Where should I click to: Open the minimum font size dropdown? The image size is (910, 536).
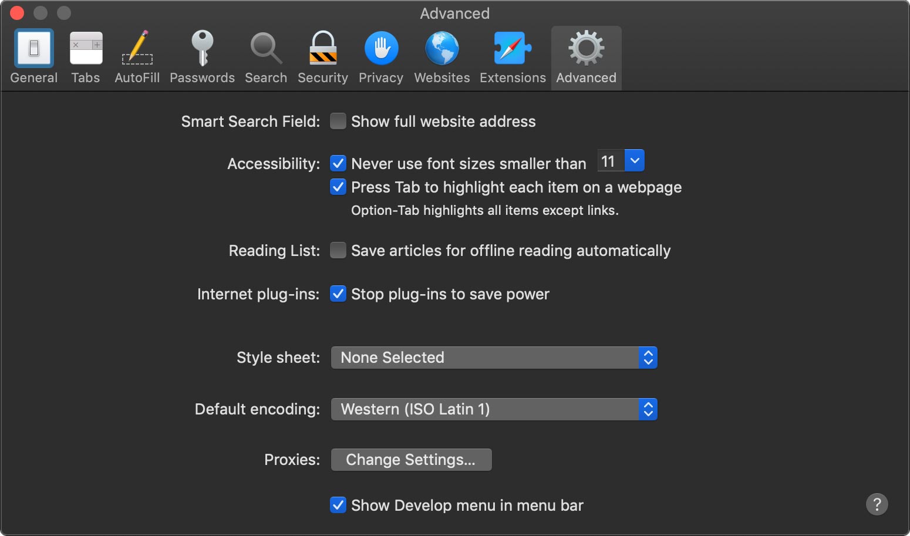pyautogui.click(x=634, y=161)
